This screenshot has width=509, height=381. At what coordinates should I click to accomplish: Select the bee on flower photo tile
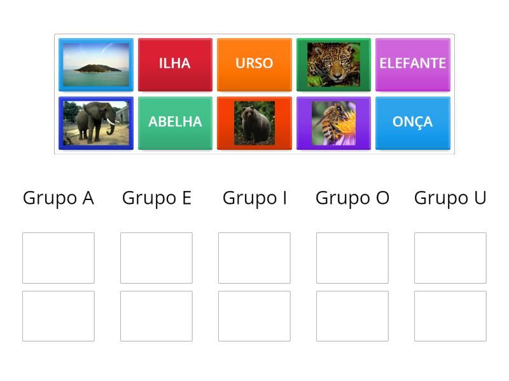(333, 123)
